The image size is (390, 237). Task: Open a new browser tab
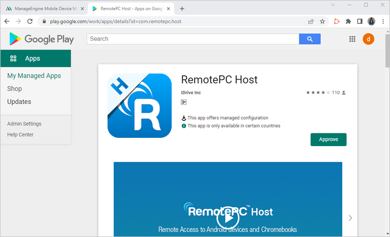pyautogui.click(x=182, y=9)
